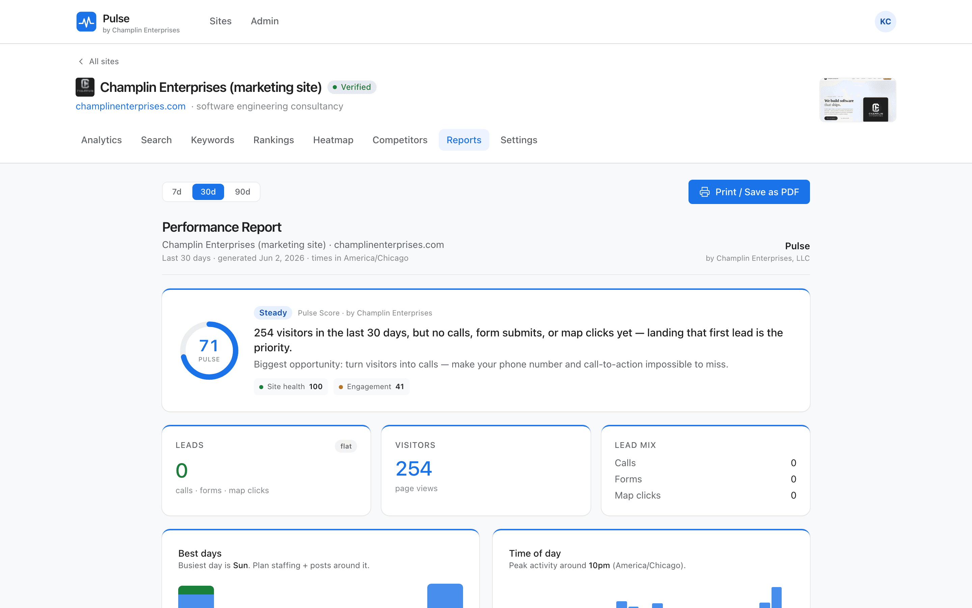Viewport: 972px width, 608px height.
Task: Select the Reports tab
Action: [464, 140]
